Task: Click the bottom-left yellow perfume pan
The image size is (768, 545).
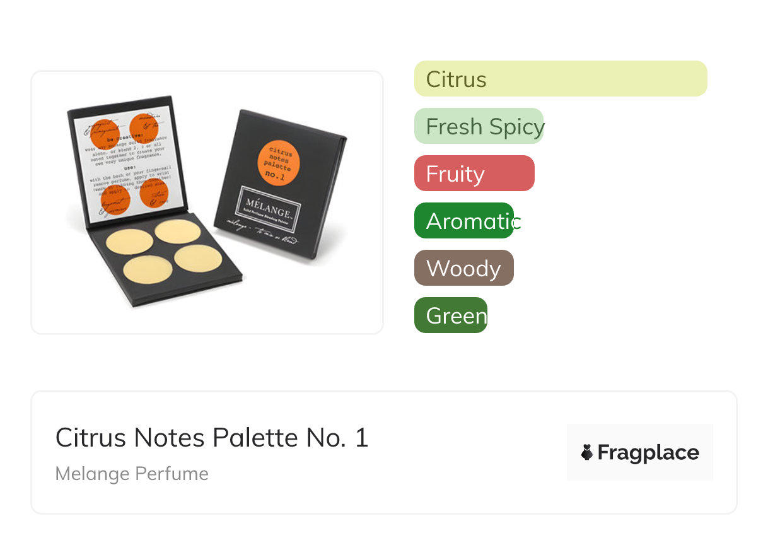Action: 148,270
